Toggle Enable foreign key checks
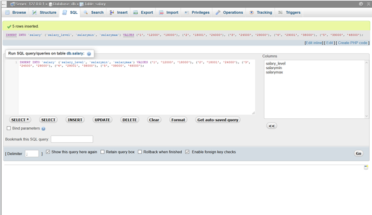 click(187, 152)
